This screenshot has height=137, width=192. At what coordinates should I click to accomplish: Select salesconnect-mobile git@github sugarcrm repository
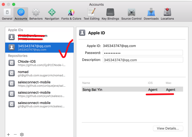tap(39, 104)
